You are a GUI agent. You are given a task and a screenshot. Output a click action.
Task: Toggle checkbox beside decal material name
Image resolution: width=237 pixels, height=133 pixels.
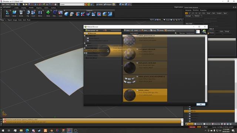tap(137, 76)
